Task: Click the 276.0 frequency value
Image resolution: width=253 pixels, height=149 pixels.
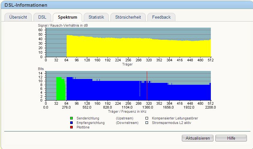Action: (66, 107)
